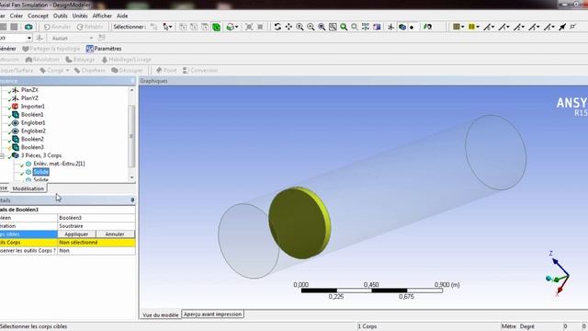Open the Aucun sketch dropdown
The height and width of the screenshot is (331, 588).
click(x=72, y=38)
